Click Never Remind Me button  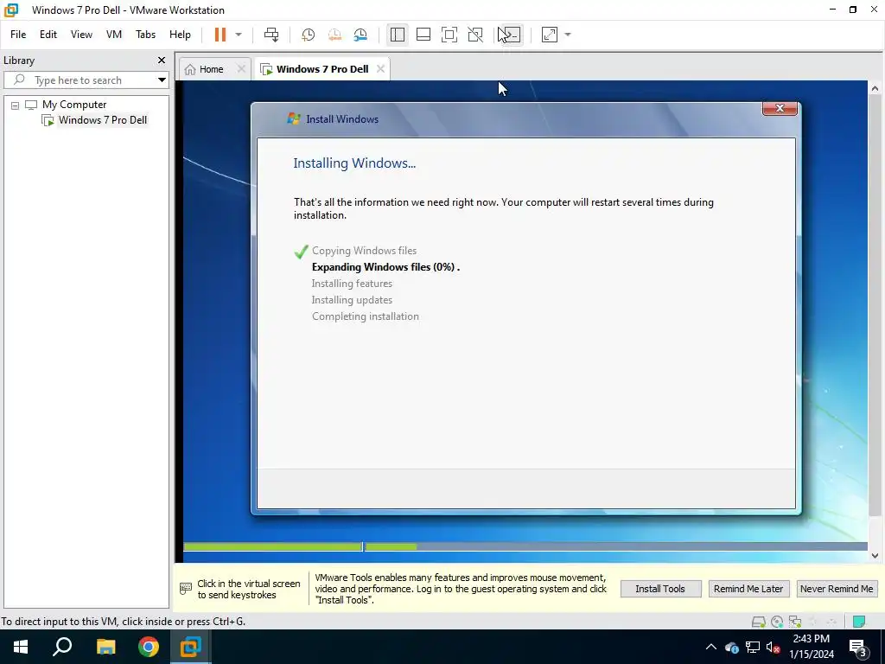[x=837, y=589]
